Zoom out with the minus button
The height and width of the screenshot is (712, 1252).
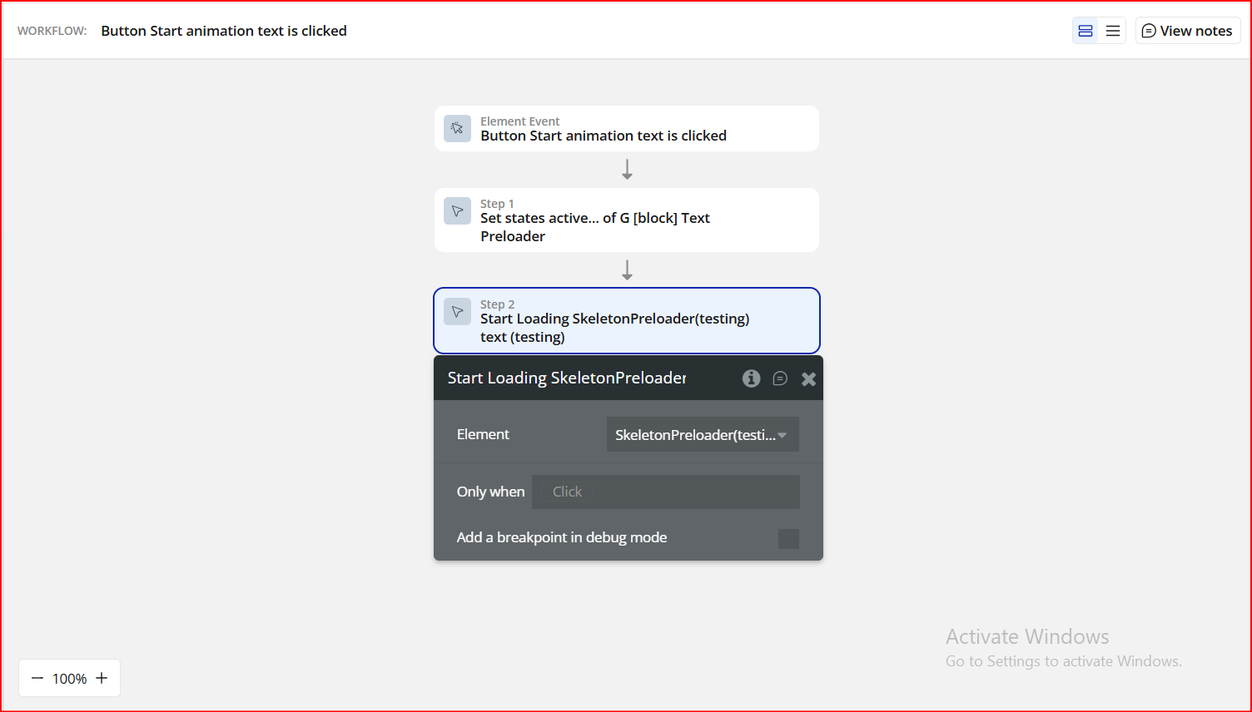[x=37, y=678]
